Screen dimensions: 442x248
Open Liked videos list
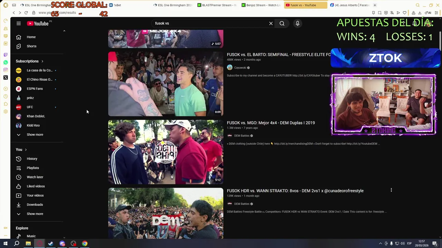(x=36, y=186)
